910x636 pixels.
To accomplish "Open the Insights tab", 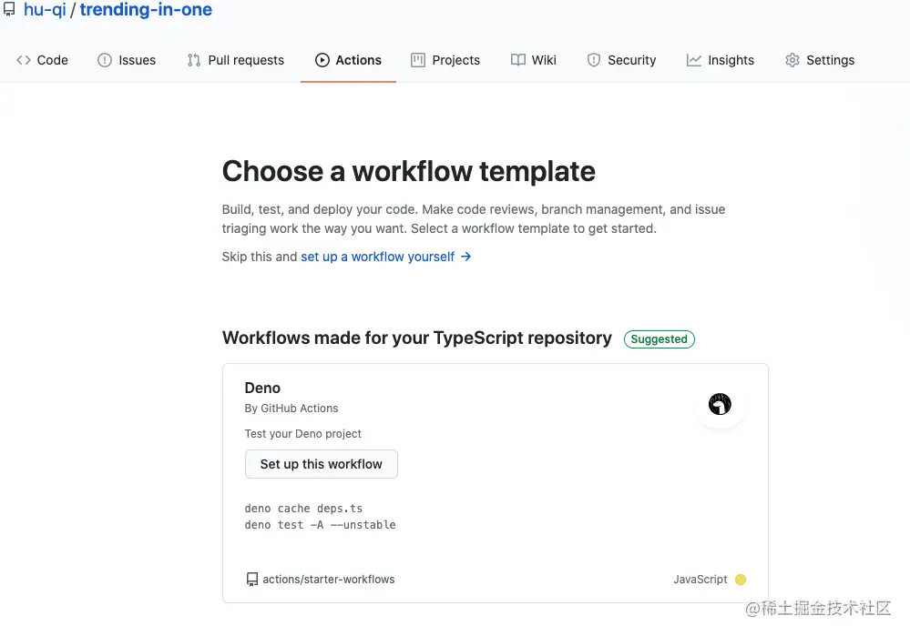I will click(721, 60).
